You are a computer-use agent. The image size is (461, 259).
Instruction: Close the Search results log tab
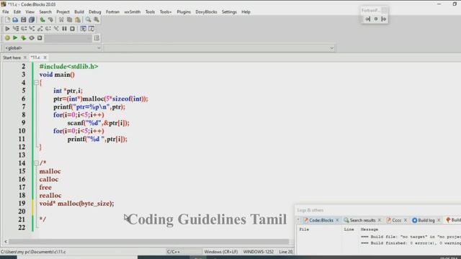pyautogui.click(x=380, y=220)
